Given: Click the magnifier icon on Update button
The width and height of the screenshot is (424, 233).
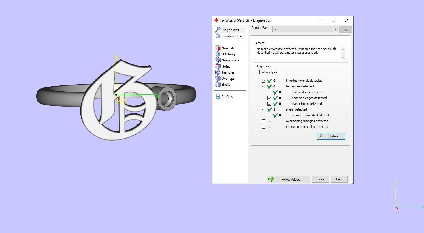Looking at the screenshot, I should point(321,136).
